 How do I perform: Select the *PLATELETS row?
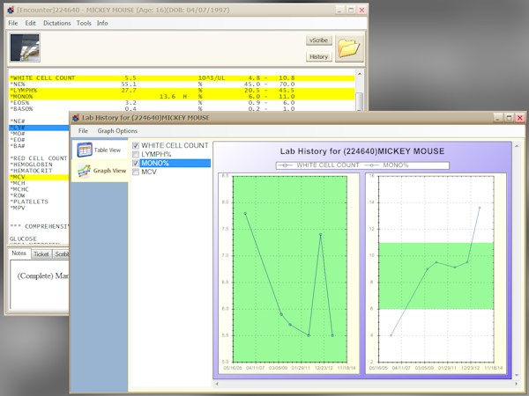point(39,202)
